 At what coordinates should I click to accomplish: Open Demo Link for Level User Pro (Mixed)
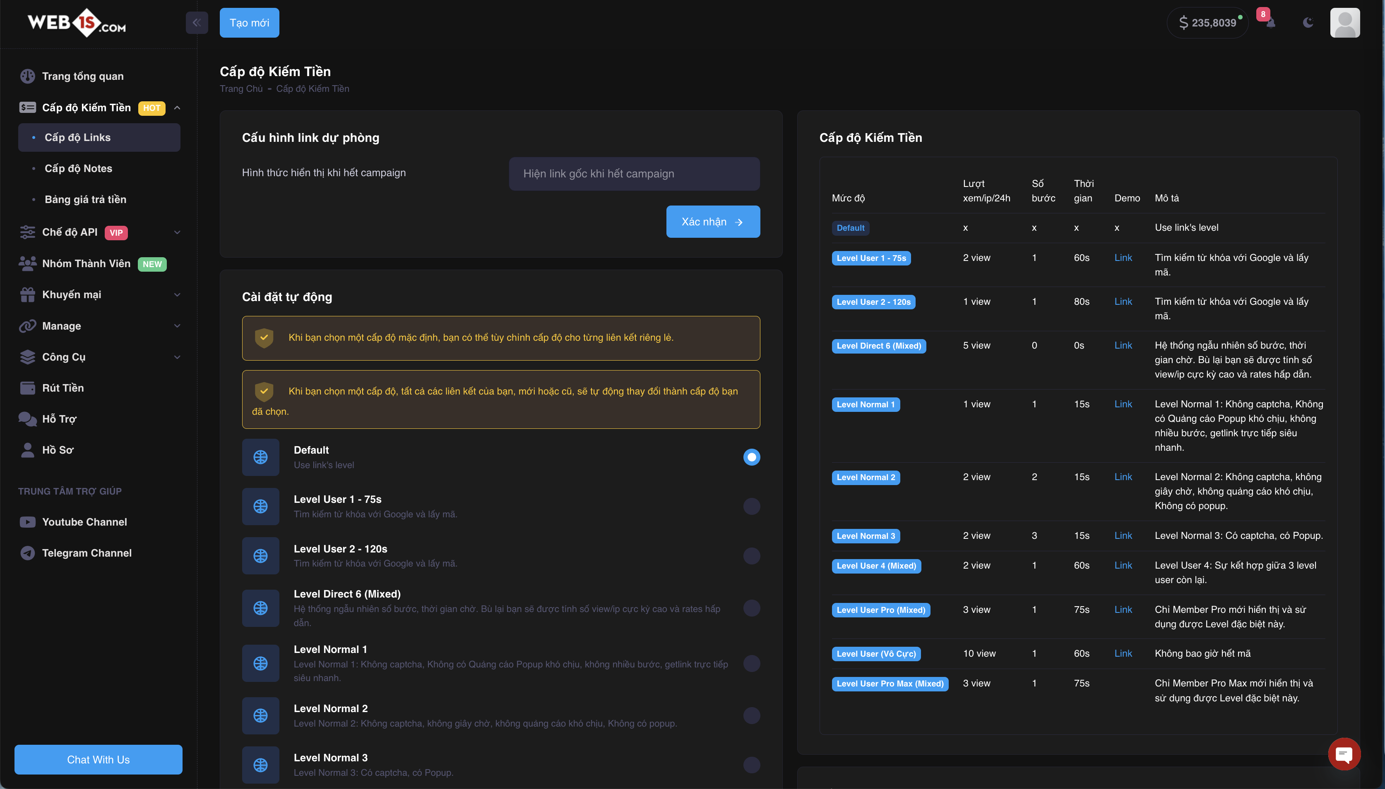point(1123,610)
